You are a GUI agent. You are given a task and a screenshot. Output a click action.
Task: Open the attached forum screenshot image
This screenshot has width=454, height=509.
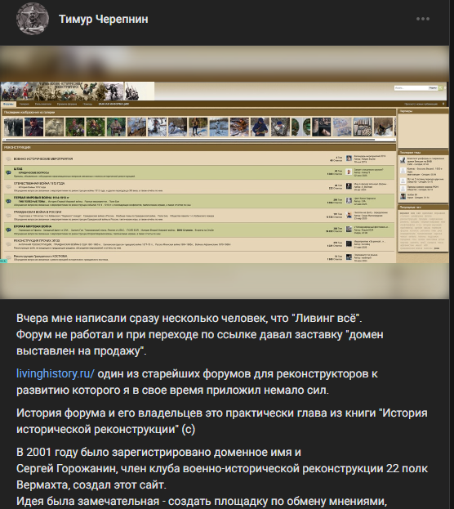click(x=225, y=172)
